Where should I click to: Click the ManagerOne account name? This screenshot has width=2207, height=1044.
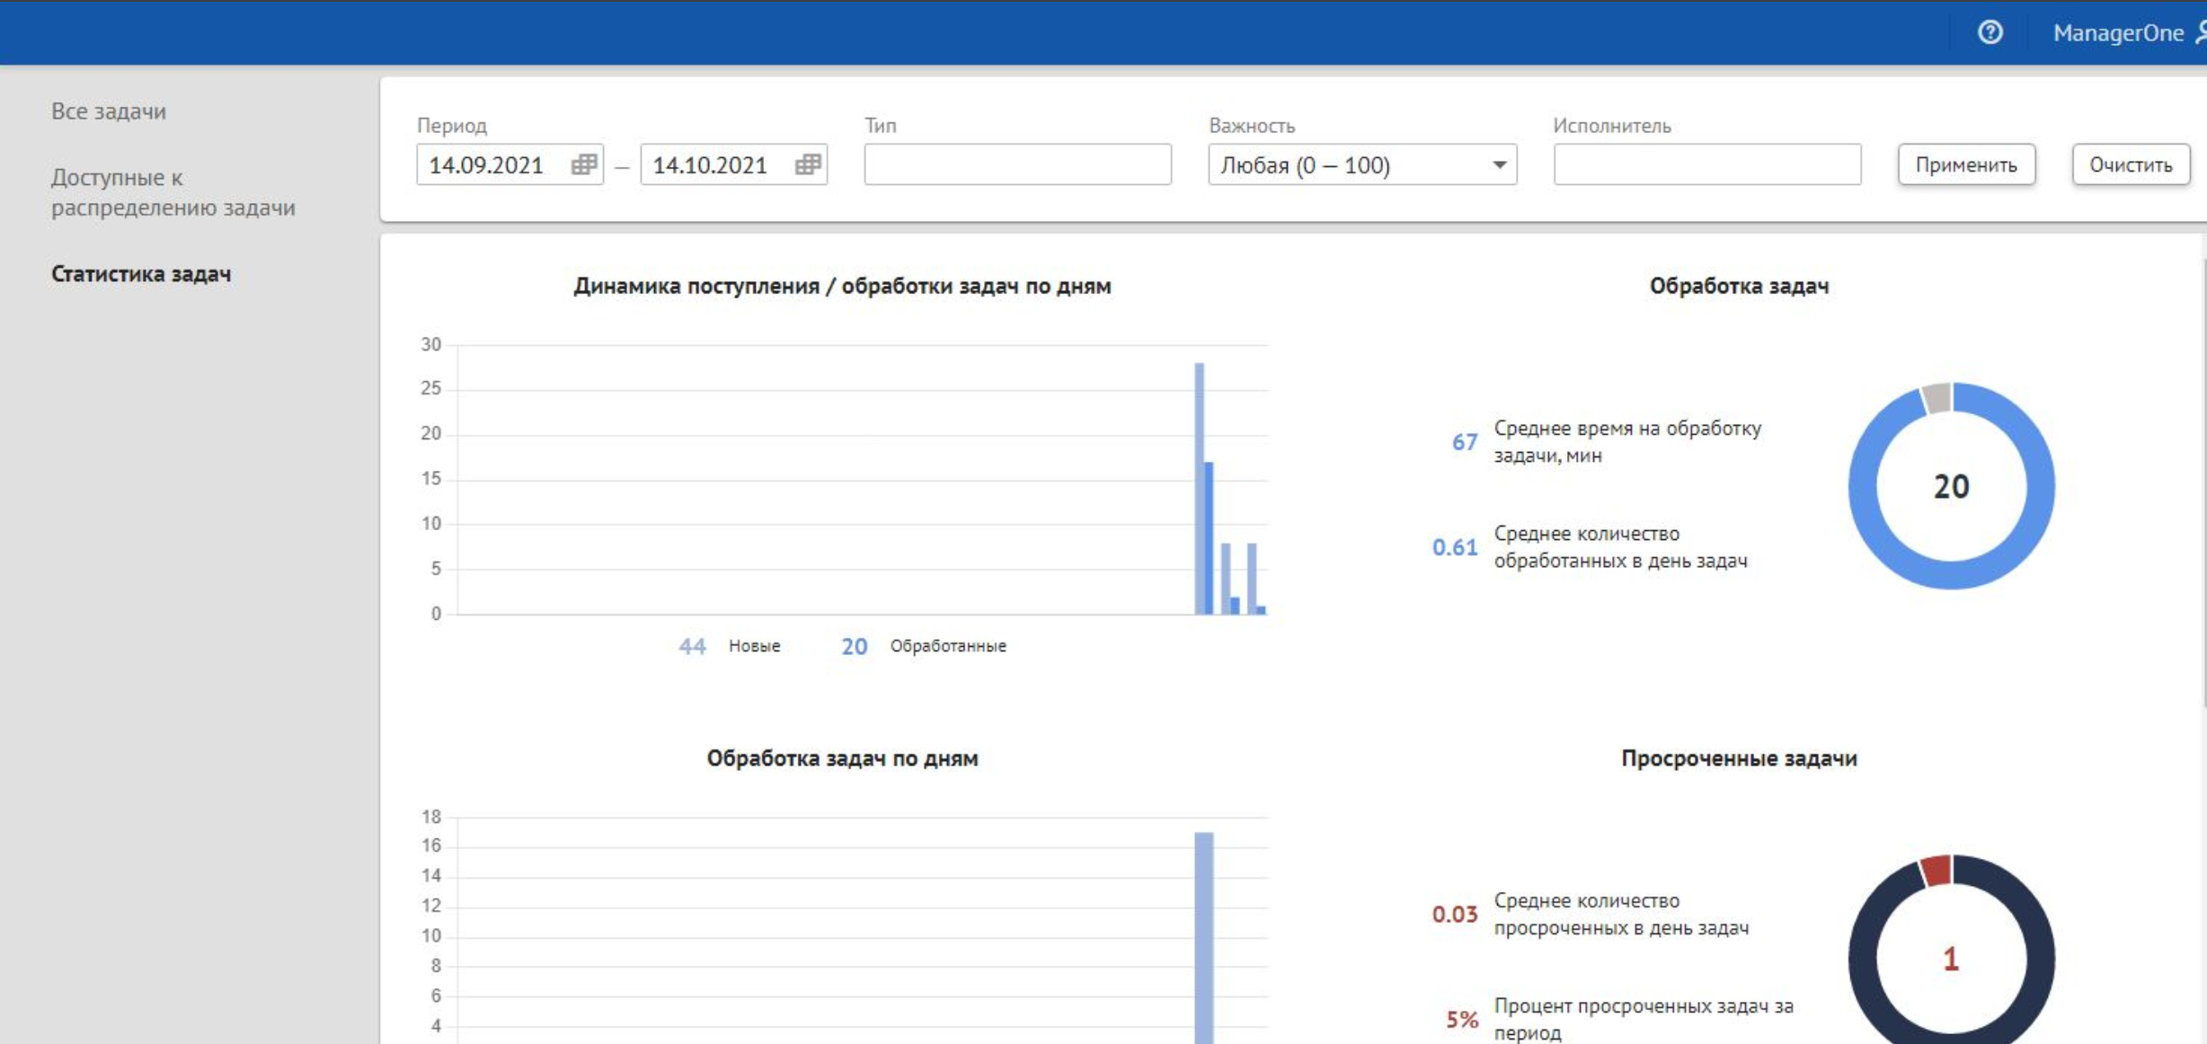(x=2118, y=32)
